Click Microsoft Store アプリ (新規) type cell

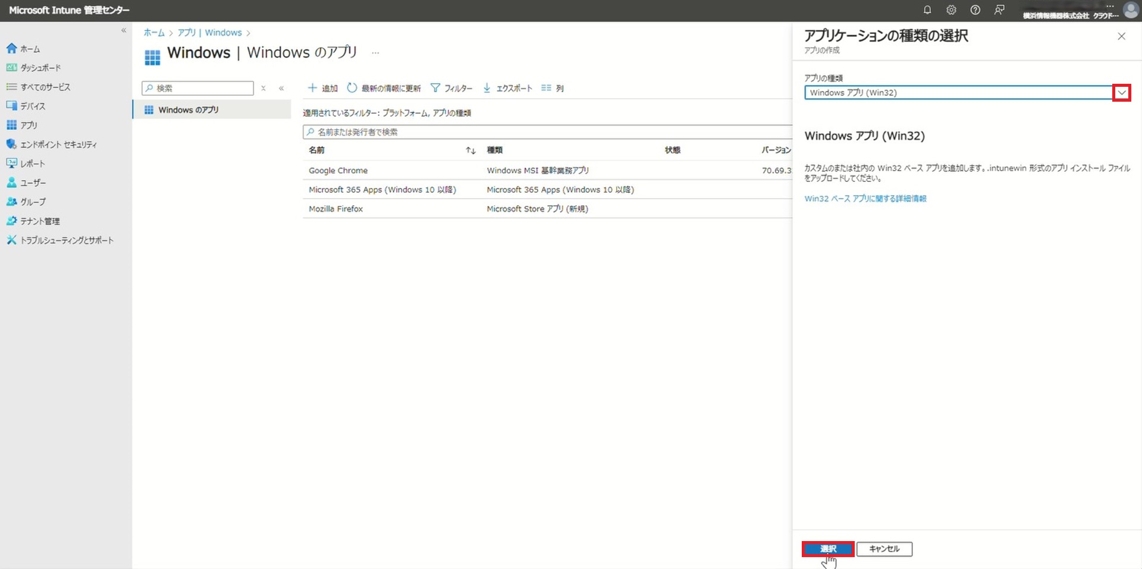pos(537,209)
